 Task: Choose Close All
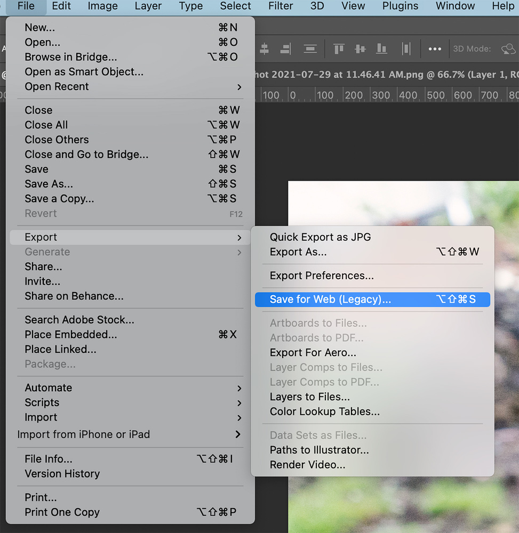tap(130, 125)
